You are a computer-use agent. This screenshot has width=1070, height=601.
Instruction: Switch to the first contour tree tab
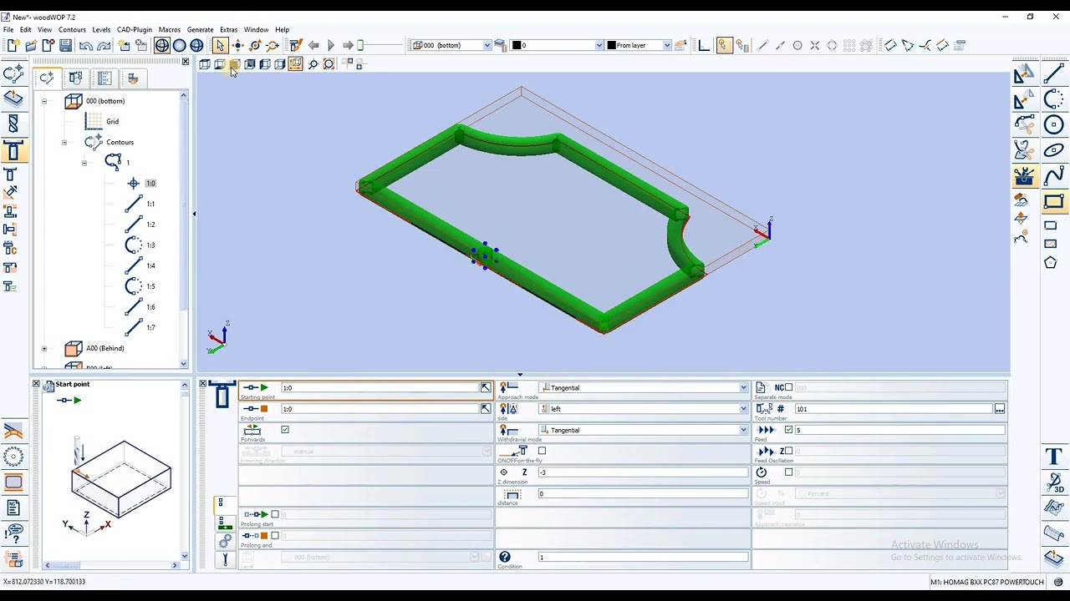[47, 78]
